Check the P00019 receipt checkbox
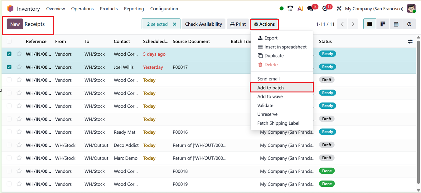 coord(9,184)
